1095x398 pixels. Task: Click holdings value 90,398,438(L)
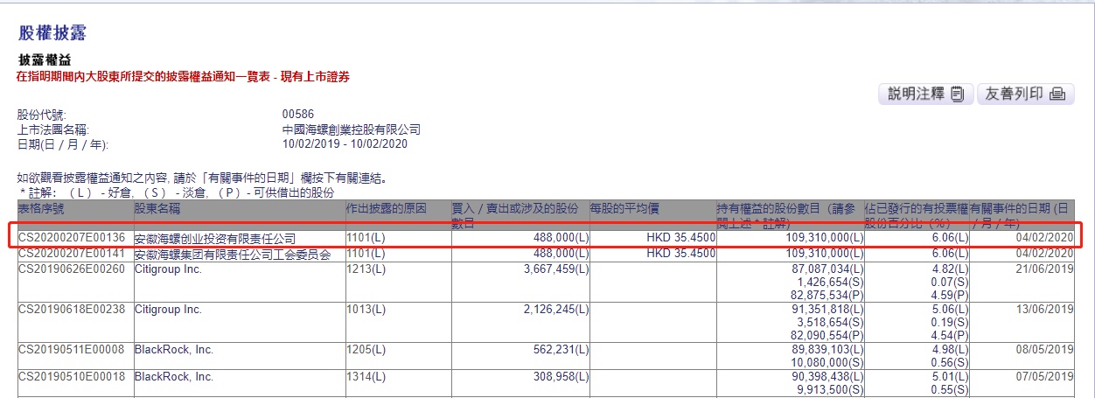click(828, 376)
